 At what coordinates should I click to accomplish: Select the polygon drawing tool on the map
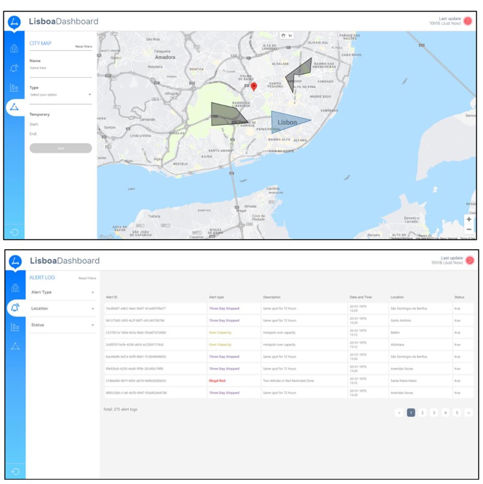(x=290, y=35)
